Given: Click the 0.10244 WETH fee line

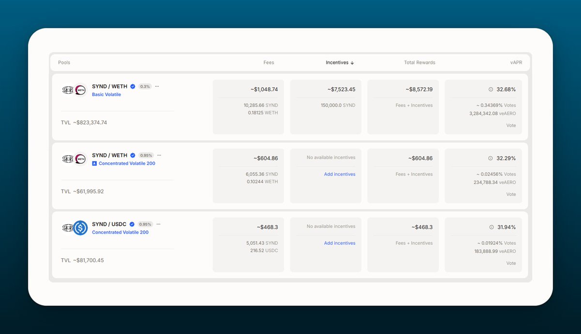Looking at the screenshot, I should pyautogui.click(x=262, y=182).
